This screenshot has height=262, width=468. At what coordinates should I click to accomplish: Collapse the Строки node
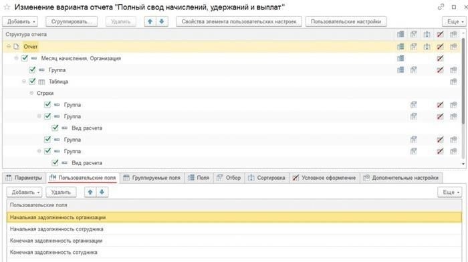31,93
